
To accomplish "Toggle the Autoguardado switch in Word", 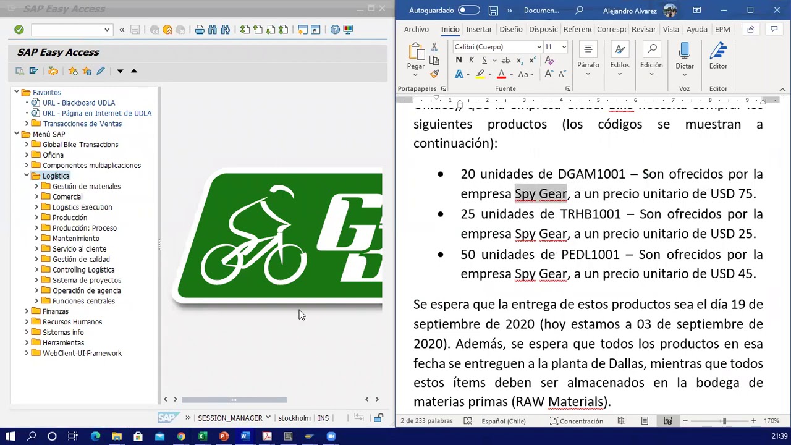I will [468, 10].
